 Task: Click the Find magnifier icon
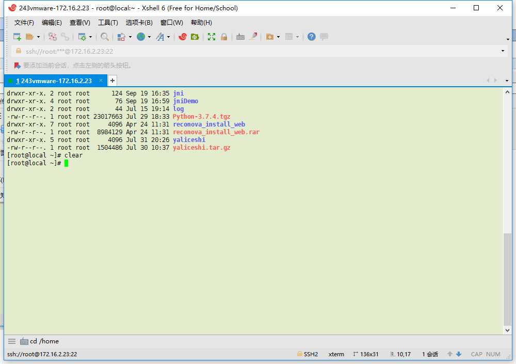[x=105, y=37]
